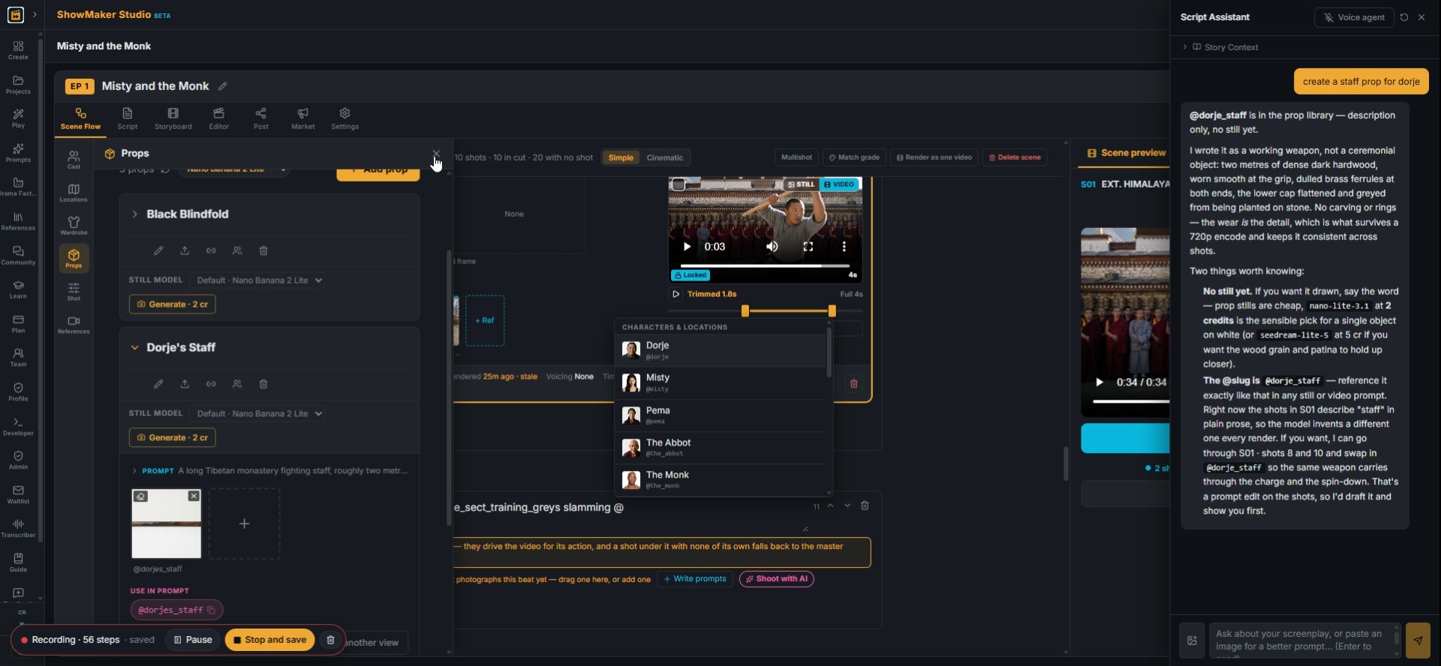Open the Storyboard tab

point(173,118)
